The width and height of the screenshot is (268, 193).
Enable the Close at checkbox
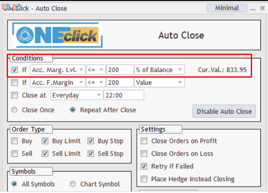pyautogui.click(x=15, y=95)
